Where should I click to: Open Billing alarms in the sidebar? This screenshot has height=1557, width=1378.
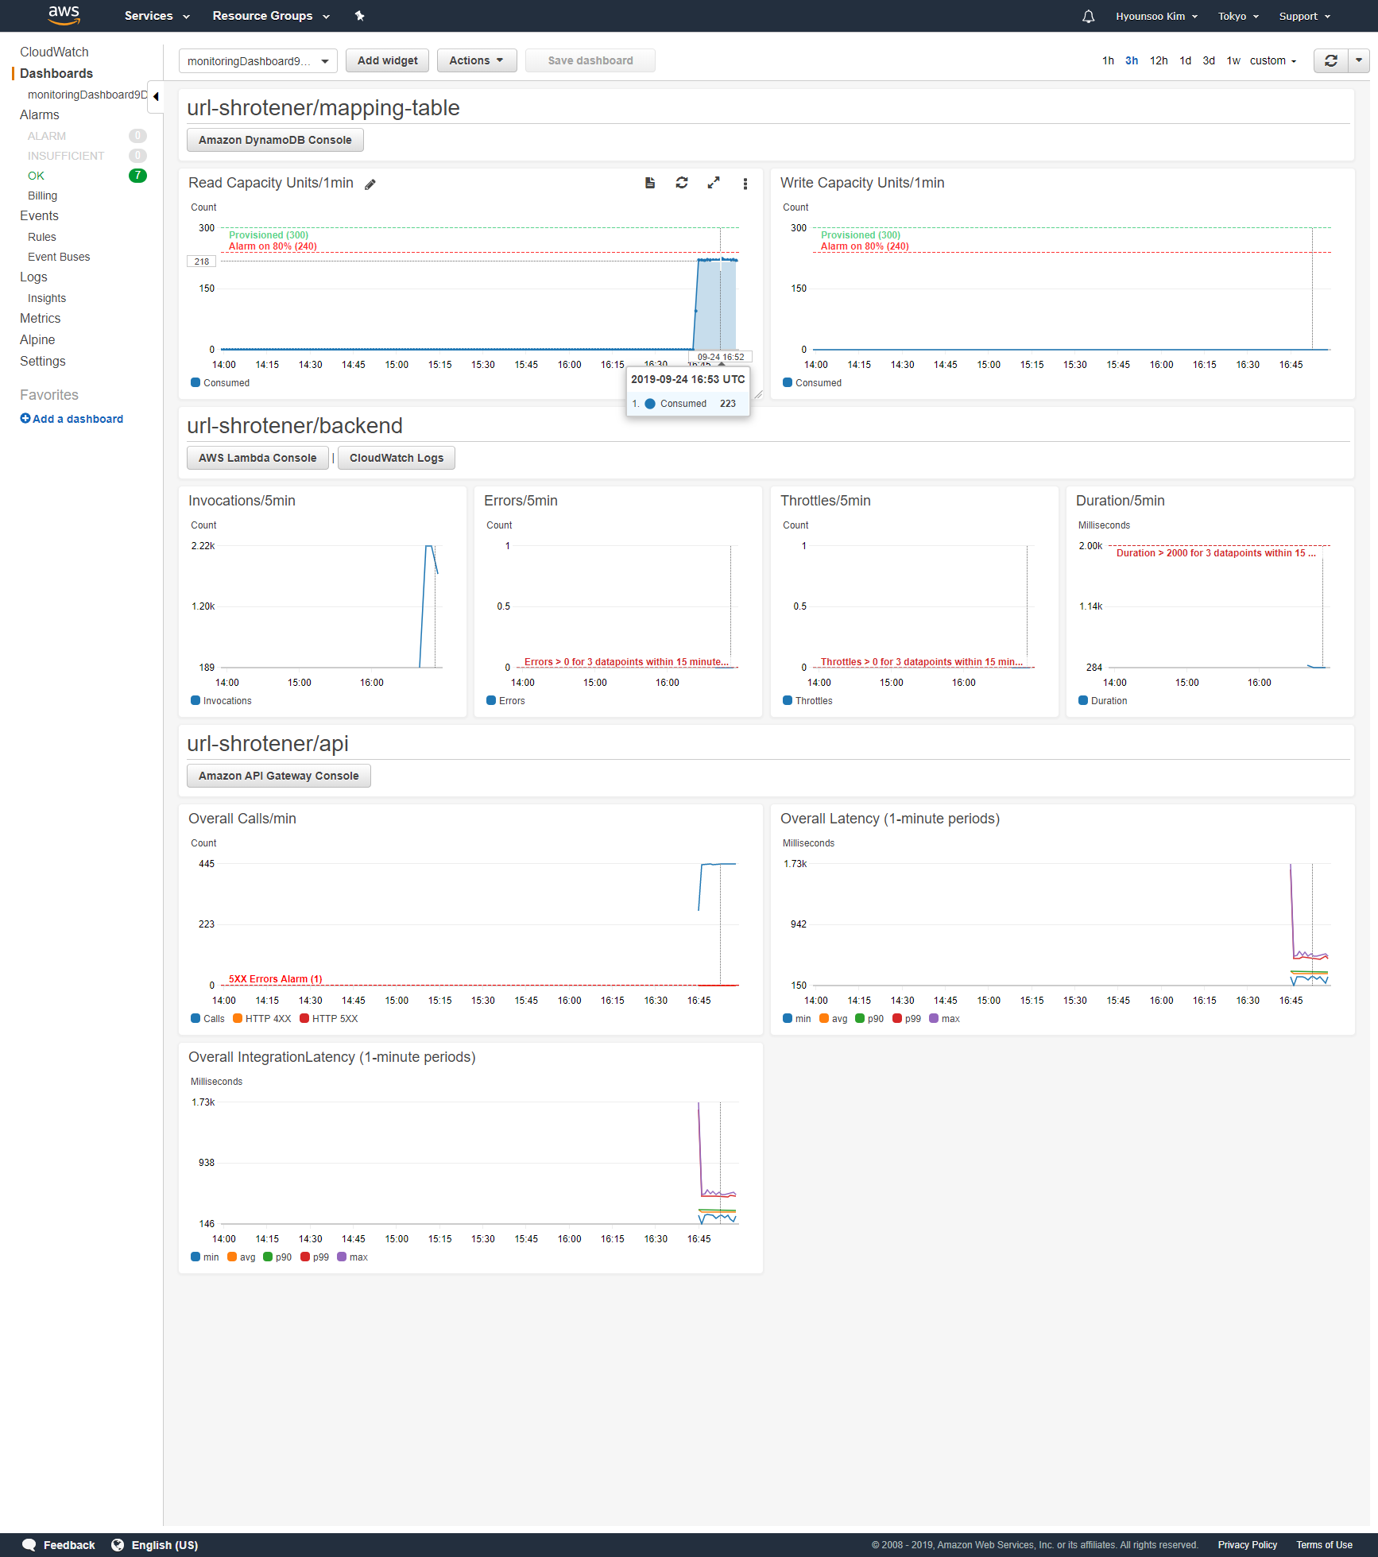click(43, 196)
